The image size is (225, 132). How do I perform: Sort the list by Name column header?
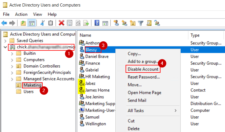(86, 35)
